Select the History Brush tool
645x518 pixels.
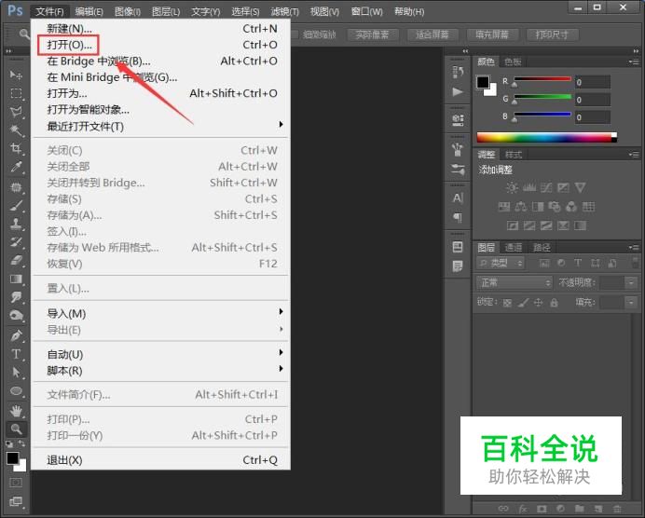click(16, 242)
